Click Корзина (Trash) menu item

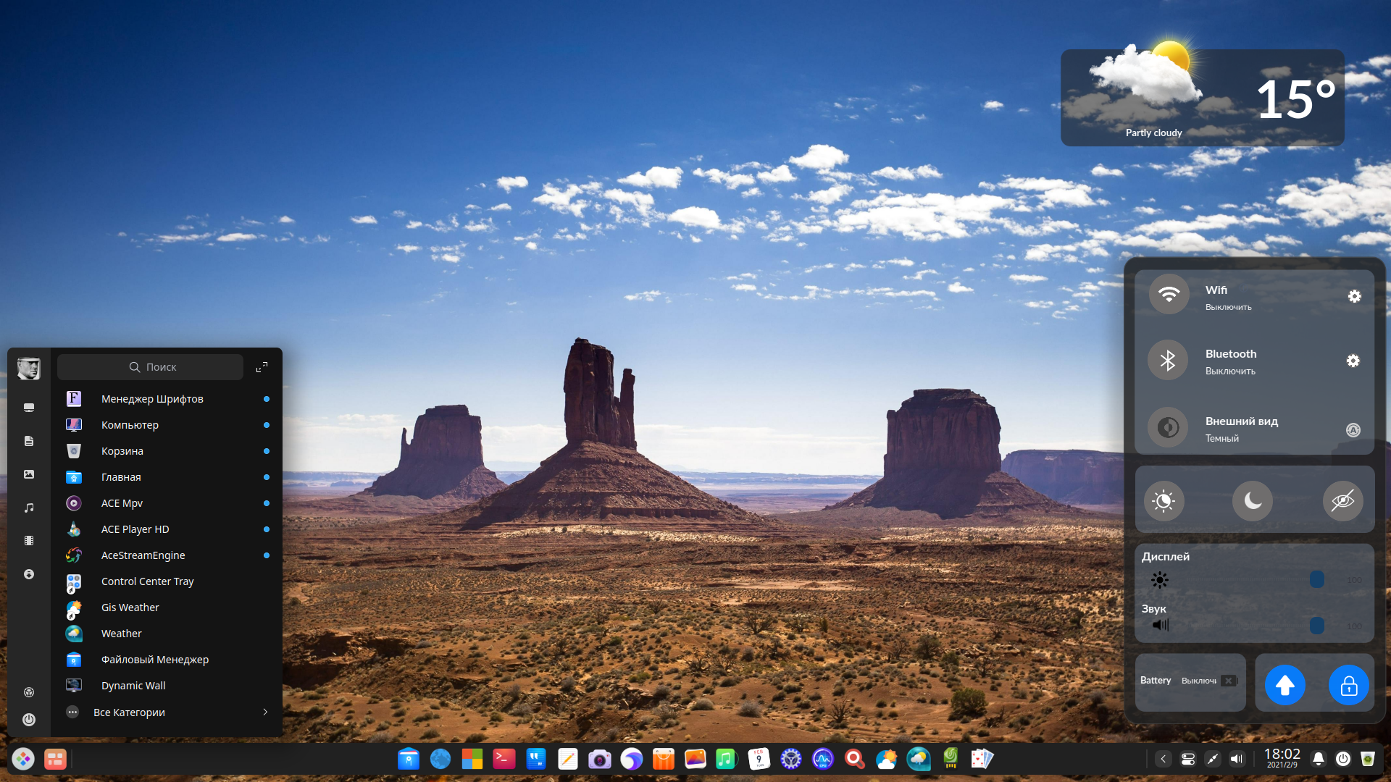pos(122,450)
